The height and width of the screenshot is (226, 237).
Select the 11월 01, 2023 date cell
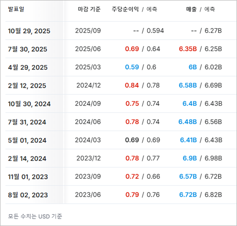(x=28, y=177)
